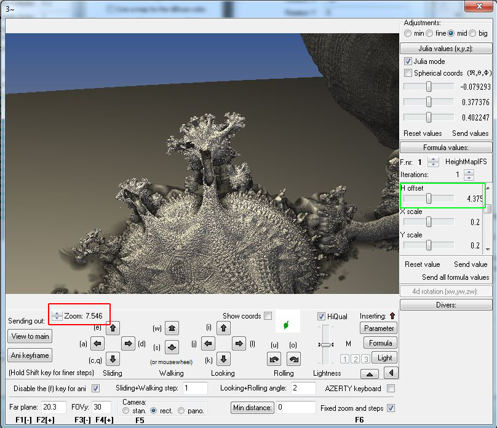
Task: Click the Parameter insert button
Action: [x=379, y=328]
